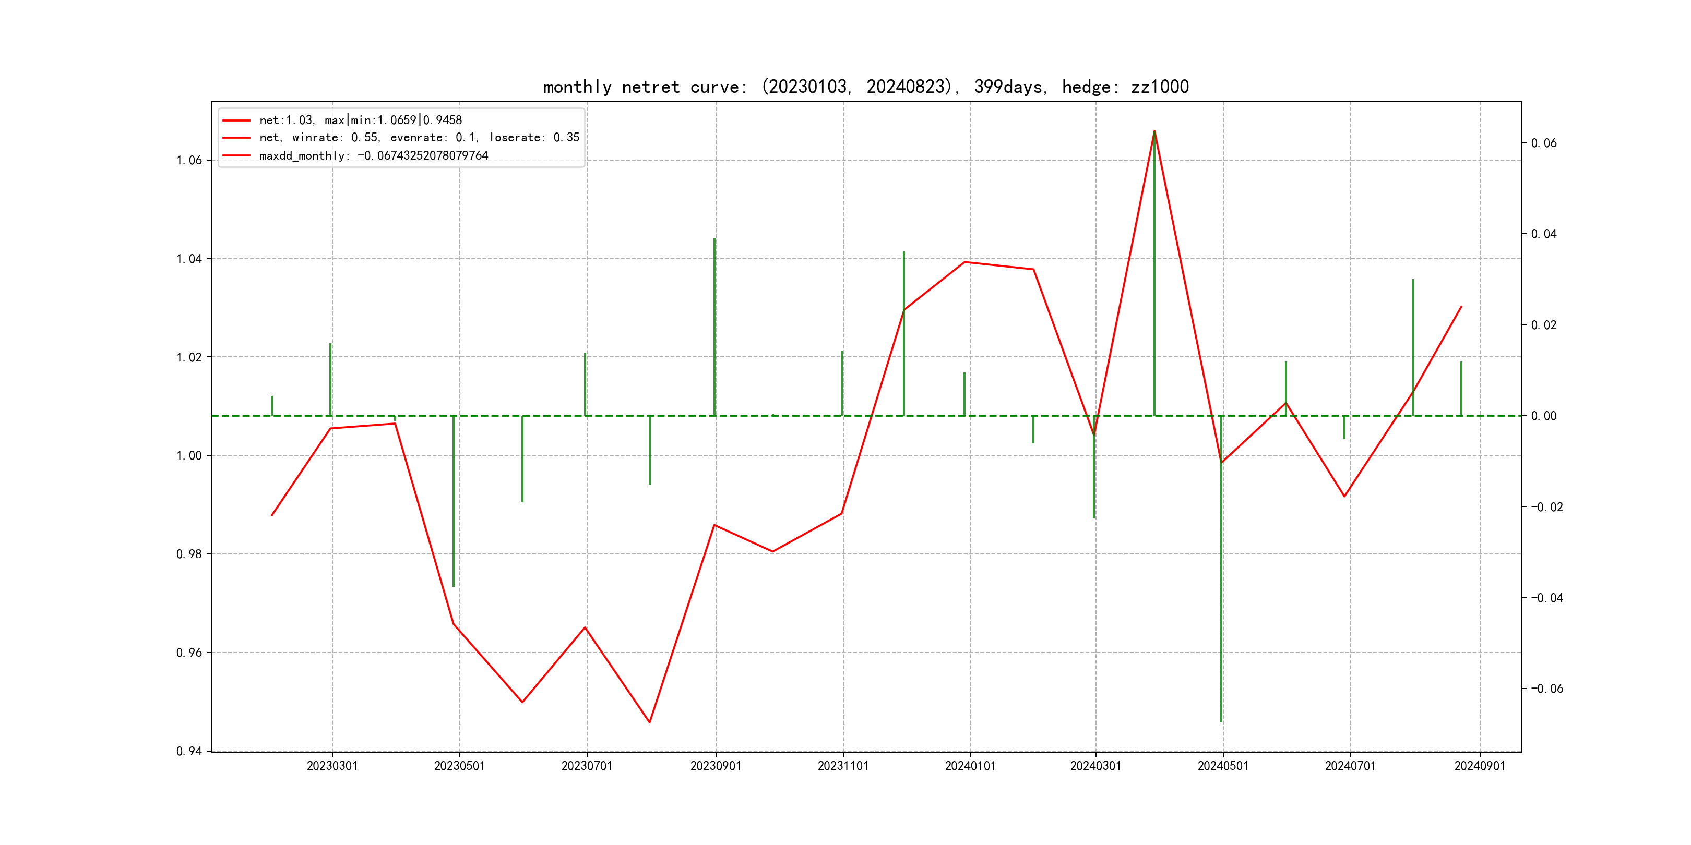Click the final endpoint of red curve
The image size is (1691, 845).
(1461, 306)
